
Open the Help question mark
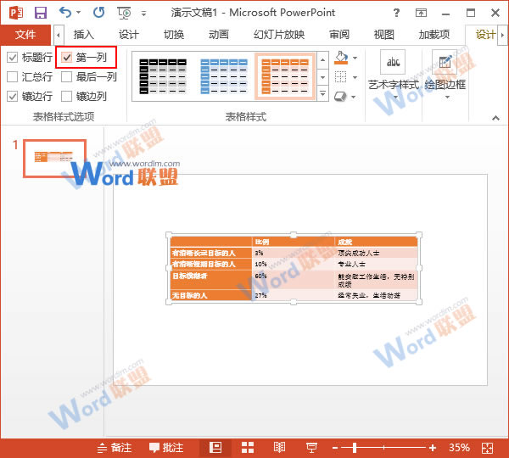pos(396,13)
